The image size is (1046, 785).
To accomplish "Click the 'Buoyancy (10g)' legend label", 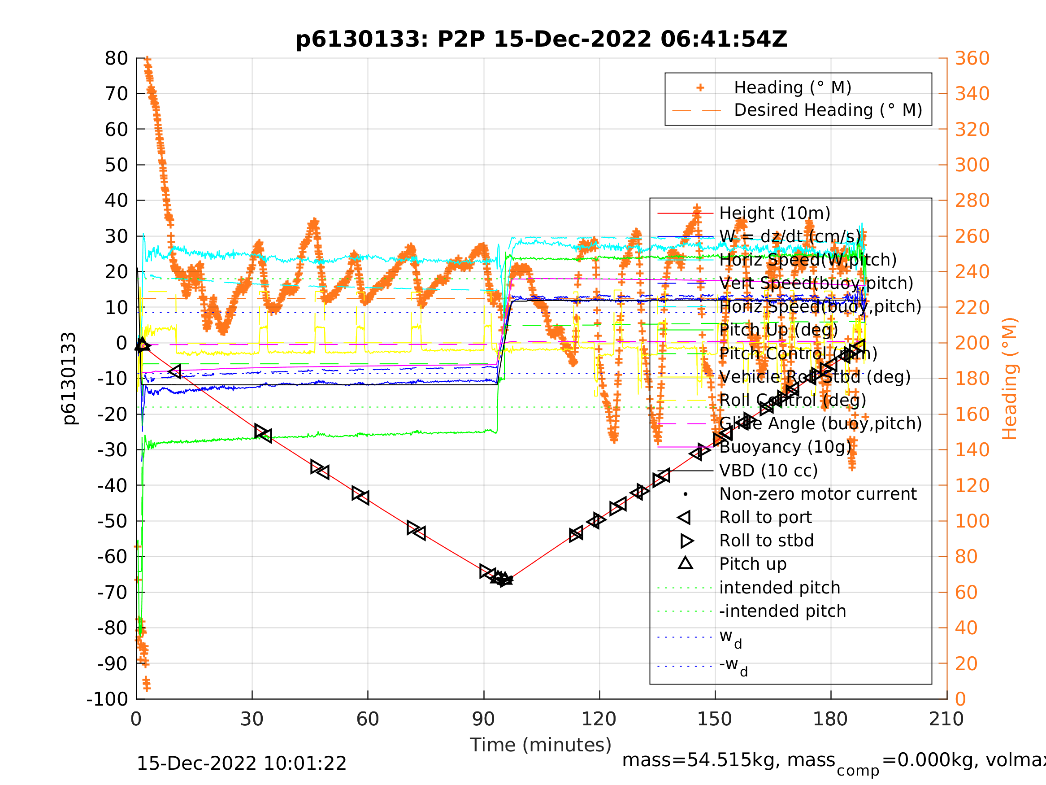I will pyautogui.click(x=785, y=447).
